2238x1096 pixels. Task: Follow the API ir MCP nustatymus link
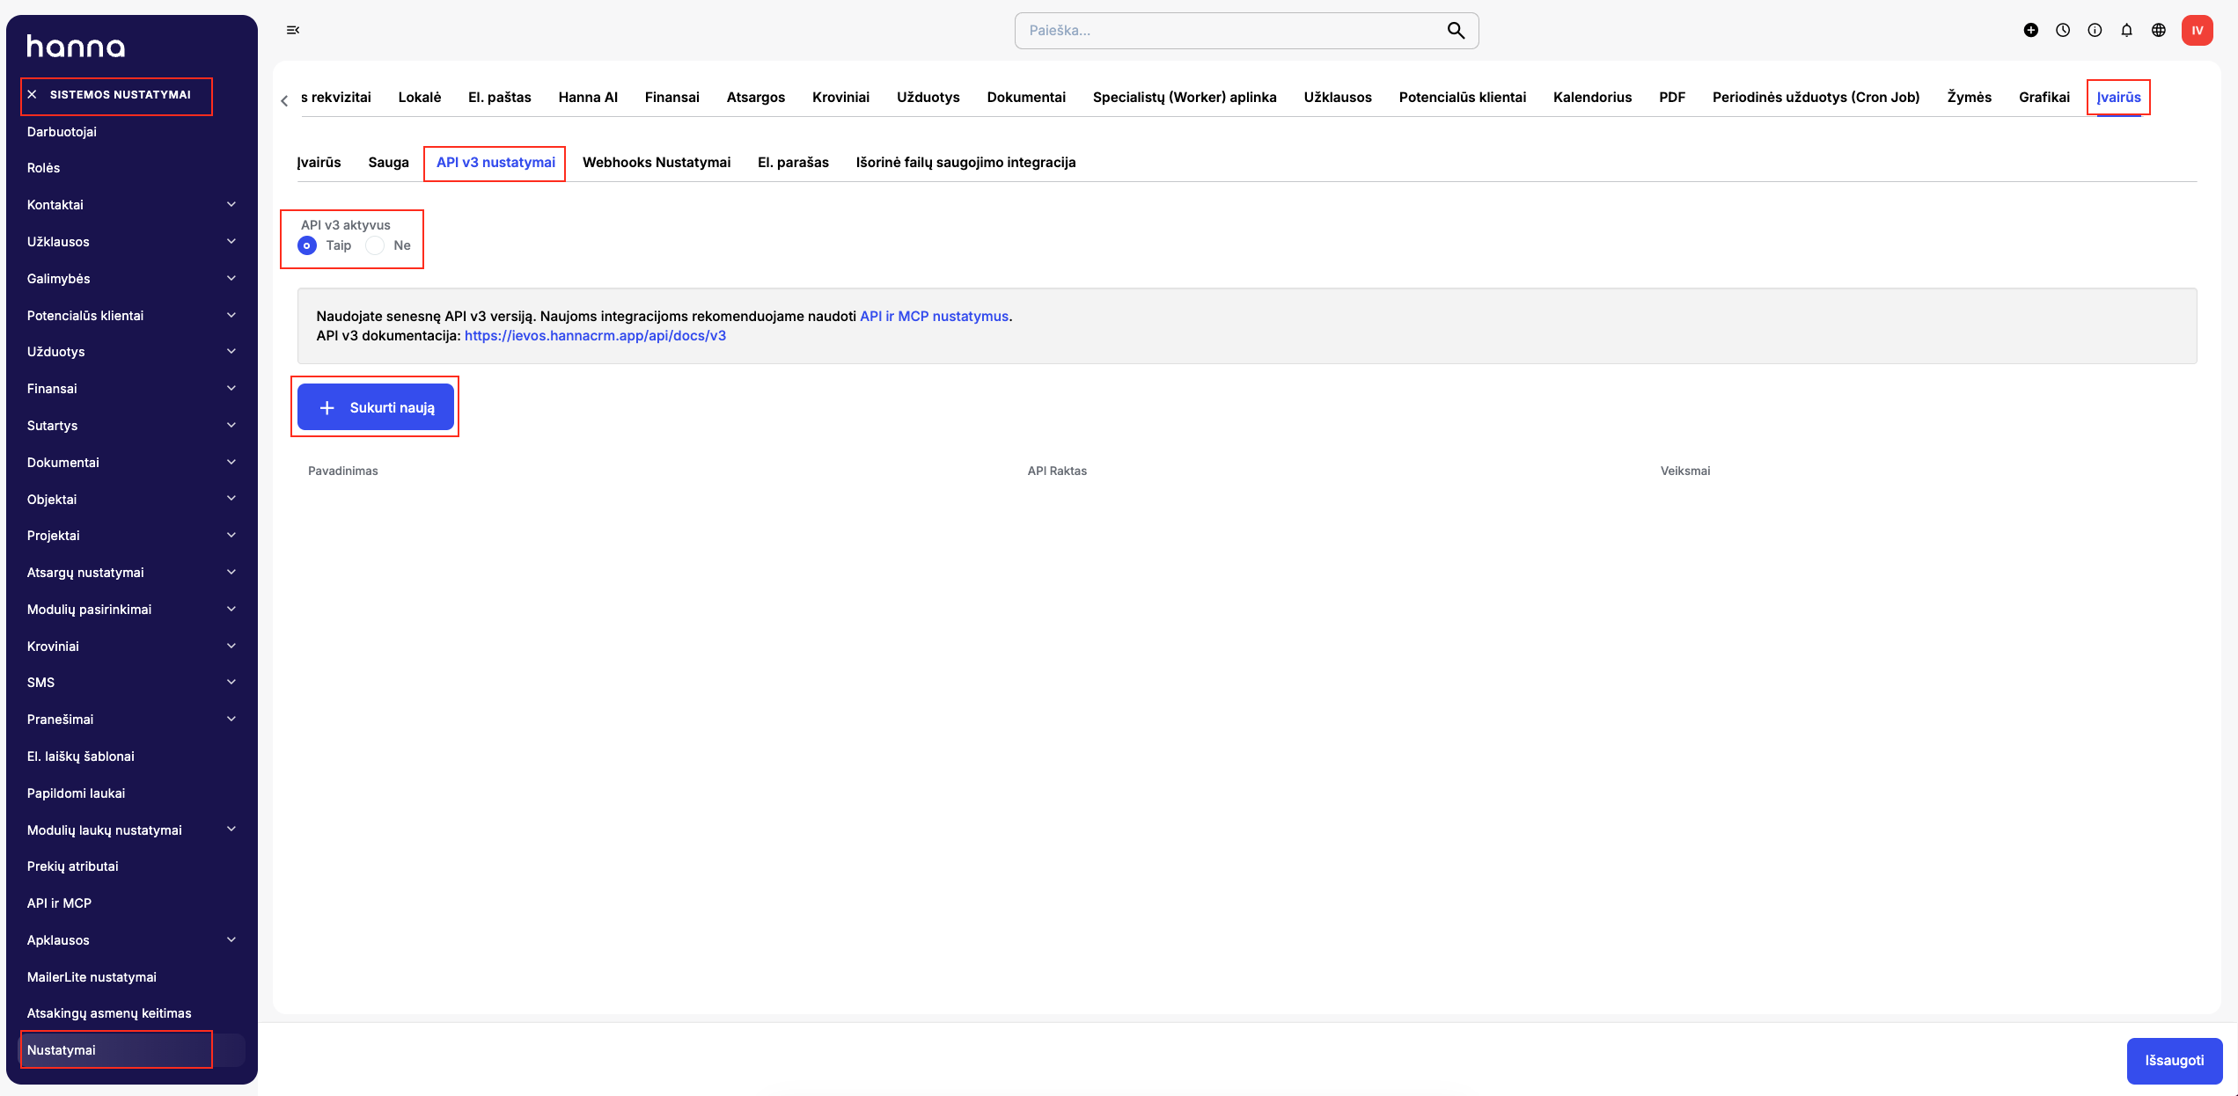[x=934, y=317]
